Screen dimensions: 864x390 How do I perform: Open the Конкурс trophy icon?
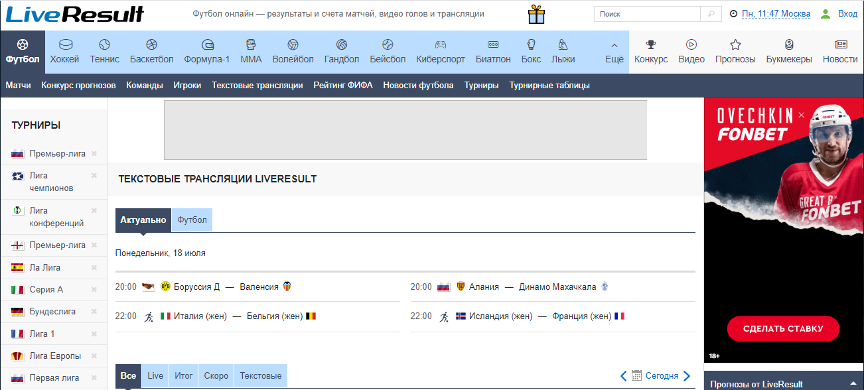click(651, 44)
